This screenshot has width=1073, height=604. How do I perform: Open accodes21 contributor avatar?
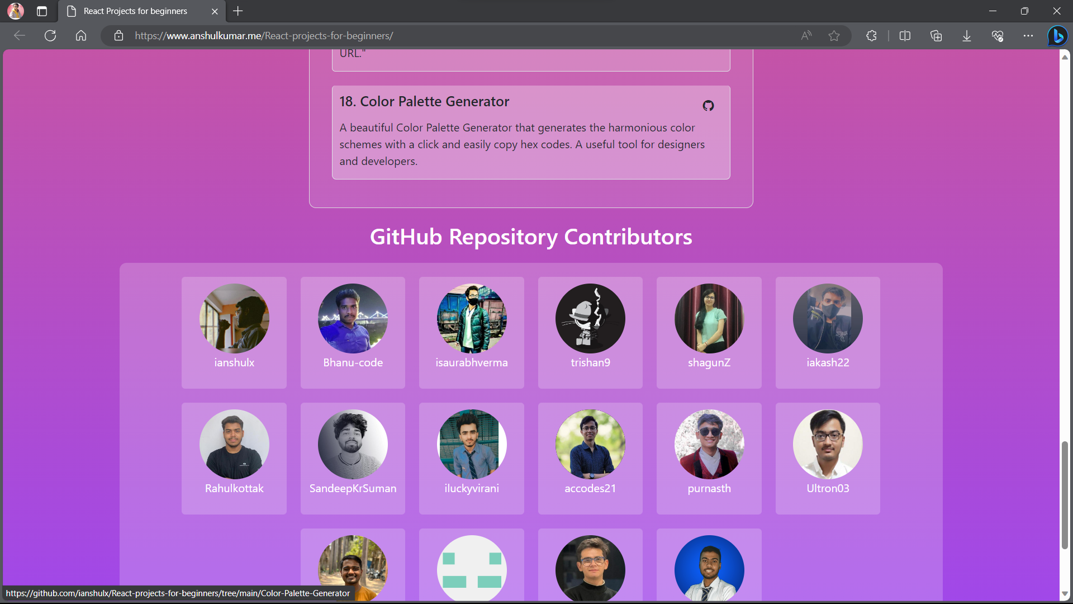coord(590,444)
